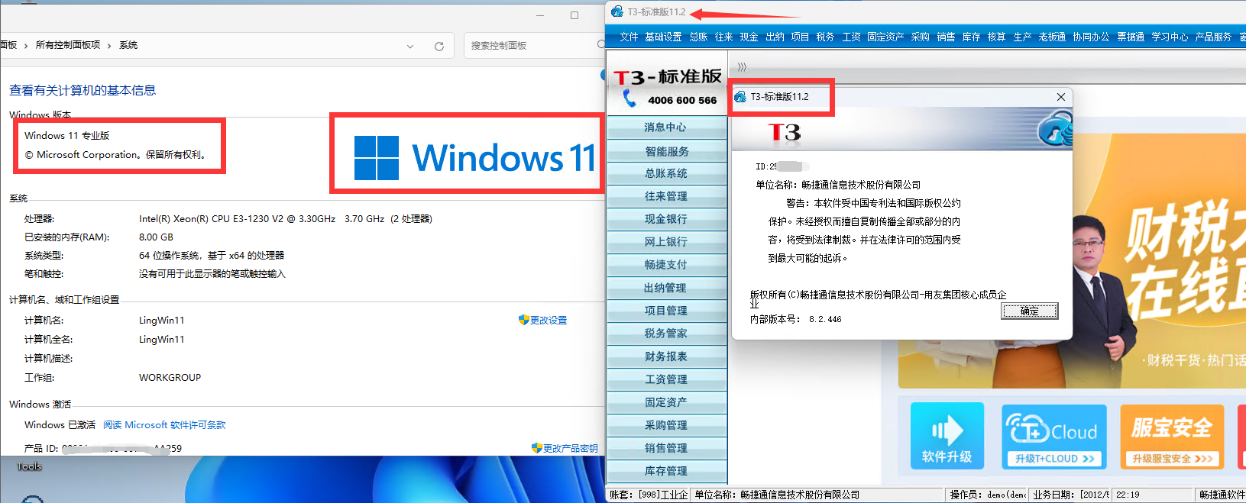Open the 项目 menu

[x=800, y=37]
